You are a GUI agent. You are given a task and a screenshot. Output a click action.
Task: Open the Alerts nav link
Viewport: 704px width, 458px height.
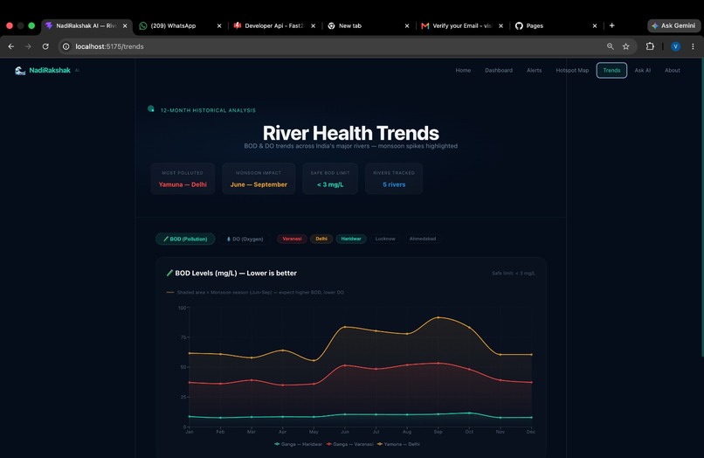(534, 71)
